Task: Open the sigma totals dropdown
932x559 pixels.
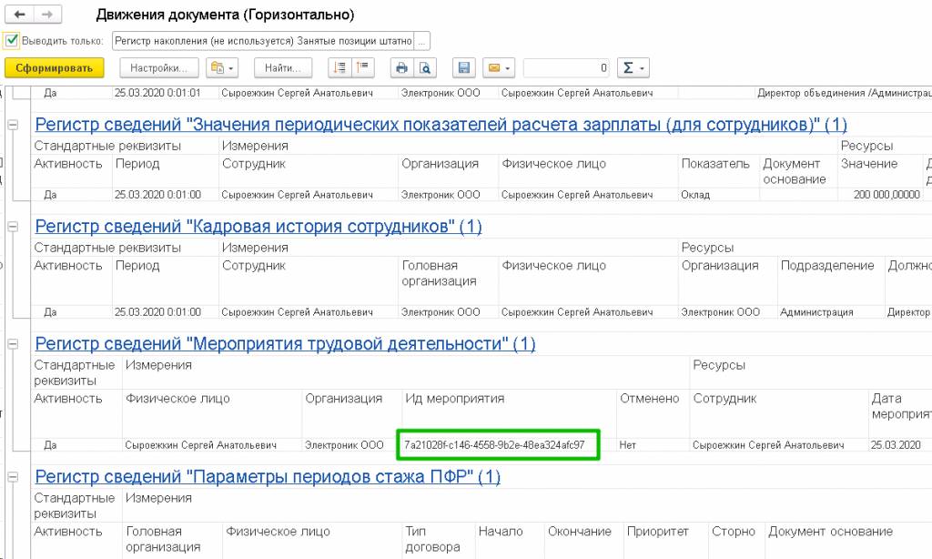Action: pos(633,67)
